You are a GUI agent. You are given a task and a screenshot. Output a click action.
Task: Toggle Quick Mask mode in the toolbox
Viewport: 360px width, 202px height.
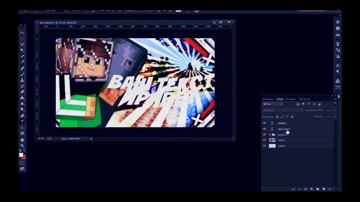click(x=22, y=163)
